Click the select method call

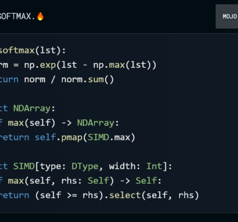point(125,195)
